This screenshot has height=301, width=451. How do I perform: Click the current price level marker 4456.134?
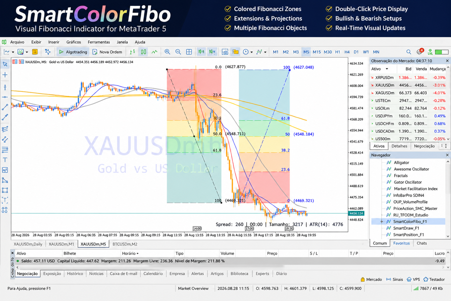pyautogui.click(x=356, y=213)
